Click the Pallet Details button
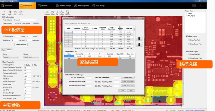The height and width of the screenshot is (111, 215). tap(21, 45)
